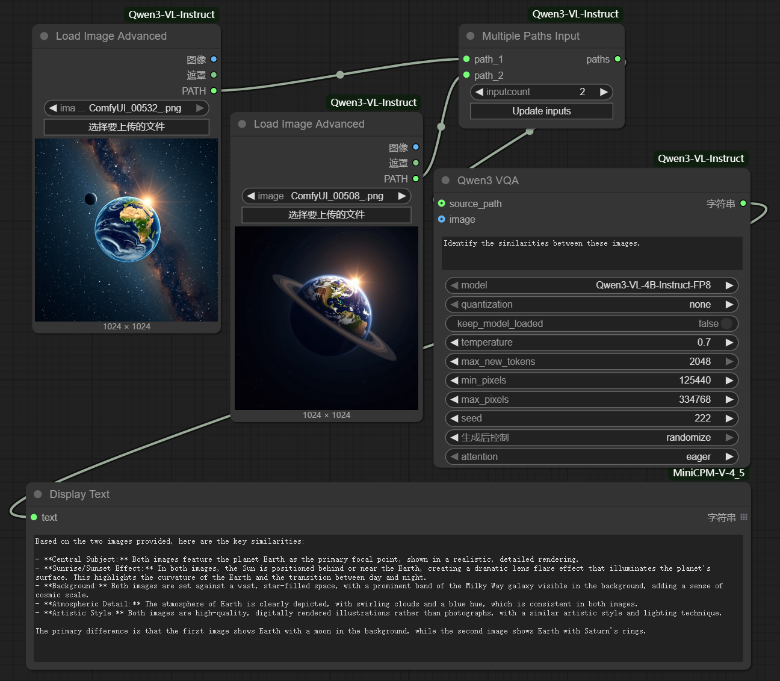Image resolution: width=780 pixels, height=681 pixels.
Task: Click the Qwen3 VQA node title
Action: click(x=487, y=181)
